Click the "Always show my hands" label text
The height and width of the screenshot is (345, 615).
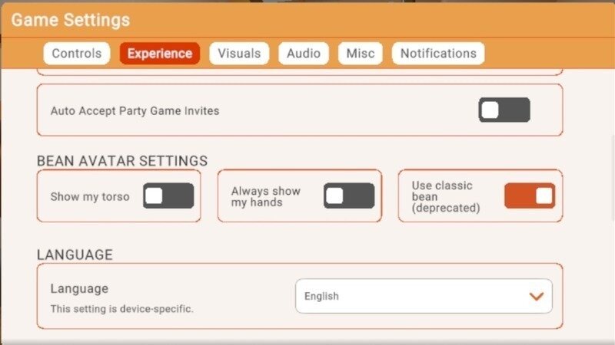[266, 196]
